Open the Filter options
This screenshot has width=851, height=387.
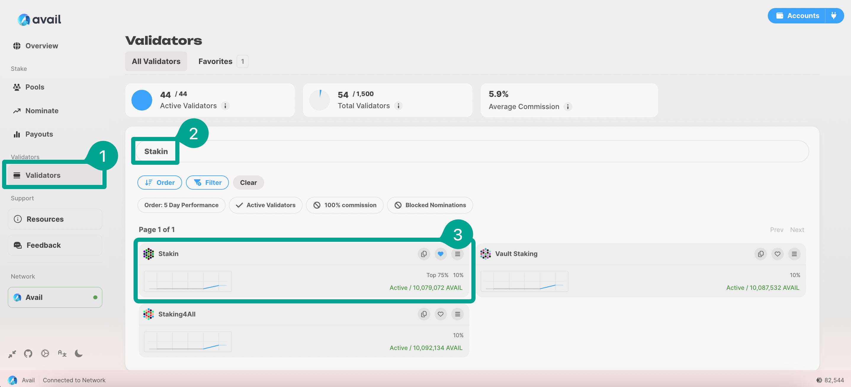coord(208,183)
